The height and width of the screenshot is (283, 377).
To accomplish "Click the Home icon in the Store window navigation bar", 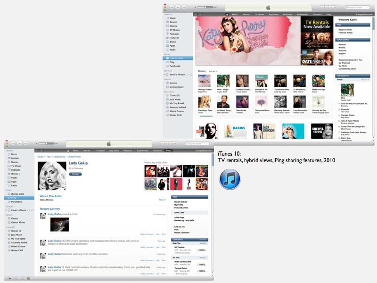I will [x=227, y=15].
